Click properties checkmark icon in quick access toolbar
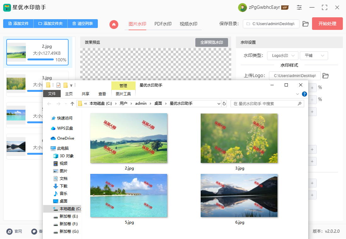The width and height of the screenshot is (346, 239). [x=59, y=85]
